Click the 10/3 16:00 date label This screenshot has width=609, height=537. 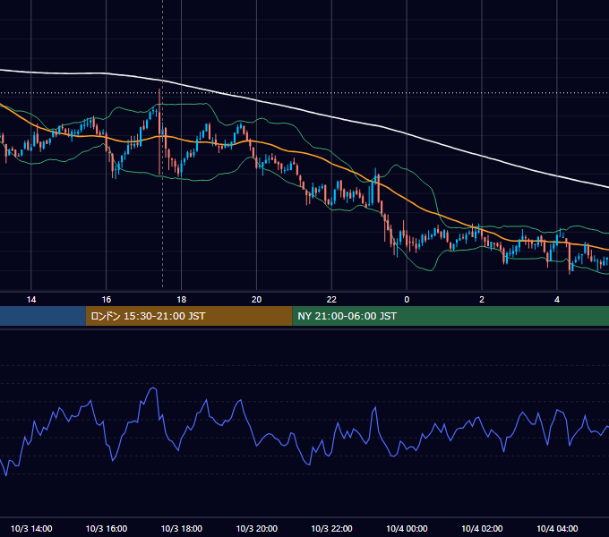click(106, 528)
